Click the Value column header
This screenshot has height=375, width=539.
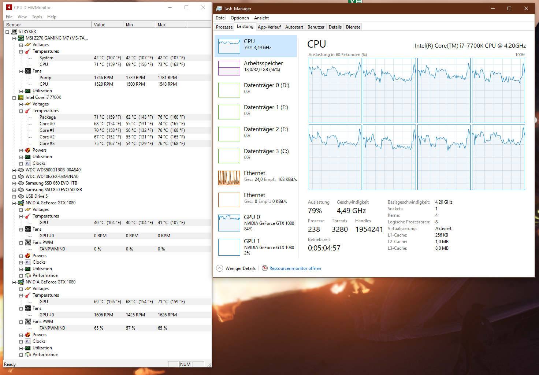point(107,25)
